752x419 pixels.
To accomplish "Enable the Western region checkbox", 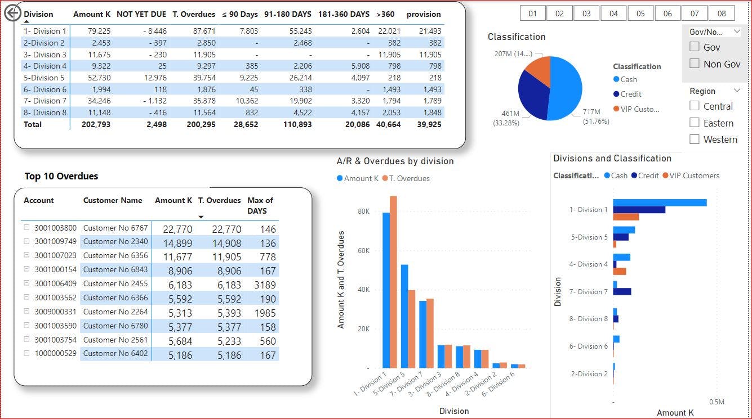I will click(x=695, y=139).
